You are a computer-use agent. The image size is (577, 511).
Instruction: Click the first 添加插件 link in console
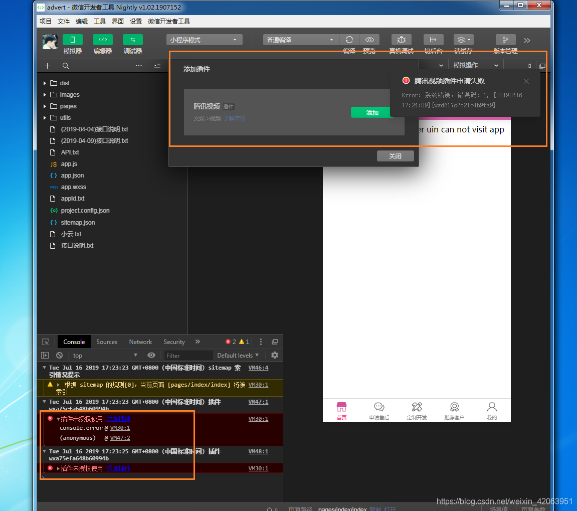click(118, 419)
